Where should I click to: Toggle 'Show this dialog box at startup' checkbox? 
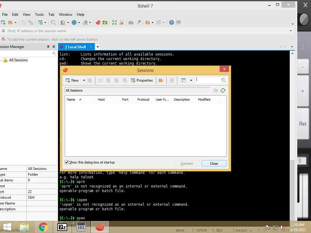click(x=67, y=162)
